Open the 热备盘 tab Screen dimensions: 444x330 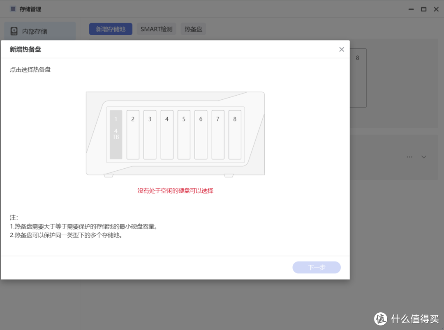193,29
